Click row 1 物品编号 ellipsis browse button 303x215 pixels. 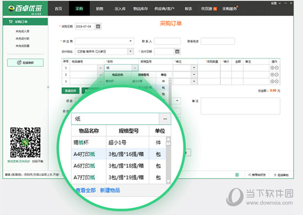point(100,68)
